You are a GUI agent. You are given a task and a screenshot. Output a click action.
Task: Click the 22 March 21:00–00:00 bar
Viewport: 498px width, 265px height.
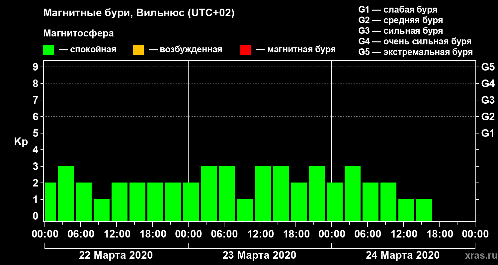[x=173, y=202]
